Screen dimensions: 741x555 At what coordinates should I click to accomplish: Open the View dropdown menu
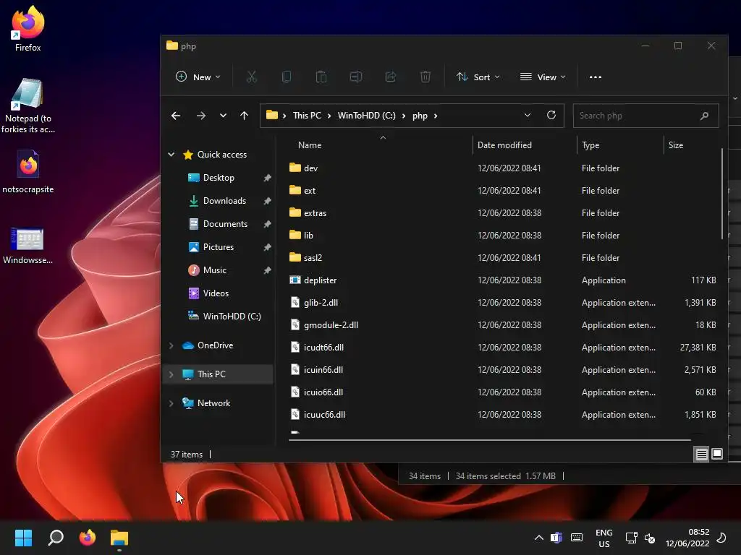point(543,77)
